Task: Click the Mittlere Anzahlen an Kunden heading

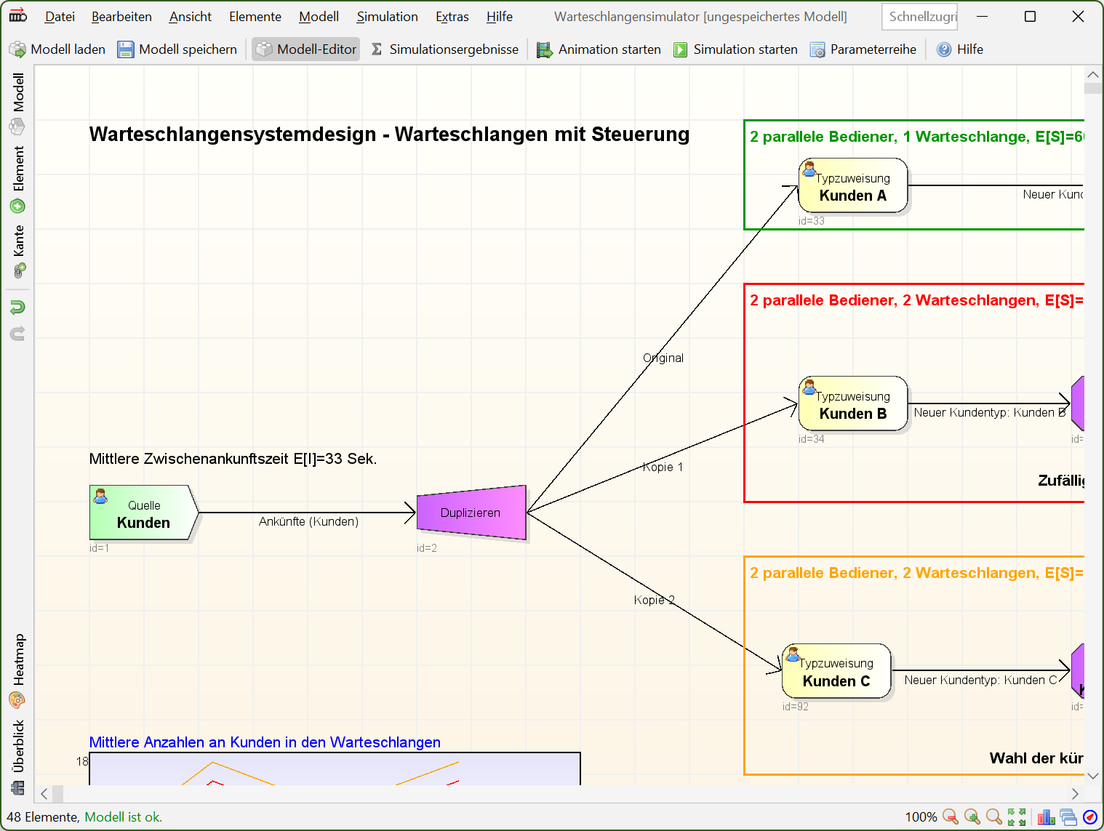Action: (x=265, y=742)
